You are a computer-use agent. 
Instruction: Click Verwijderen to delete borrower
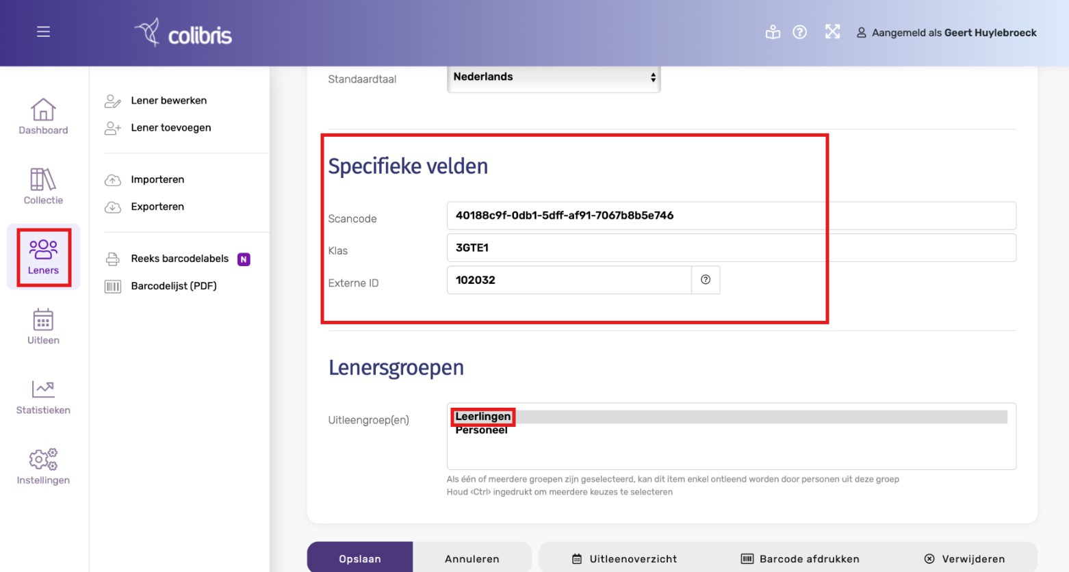click(x=964, y=559)
